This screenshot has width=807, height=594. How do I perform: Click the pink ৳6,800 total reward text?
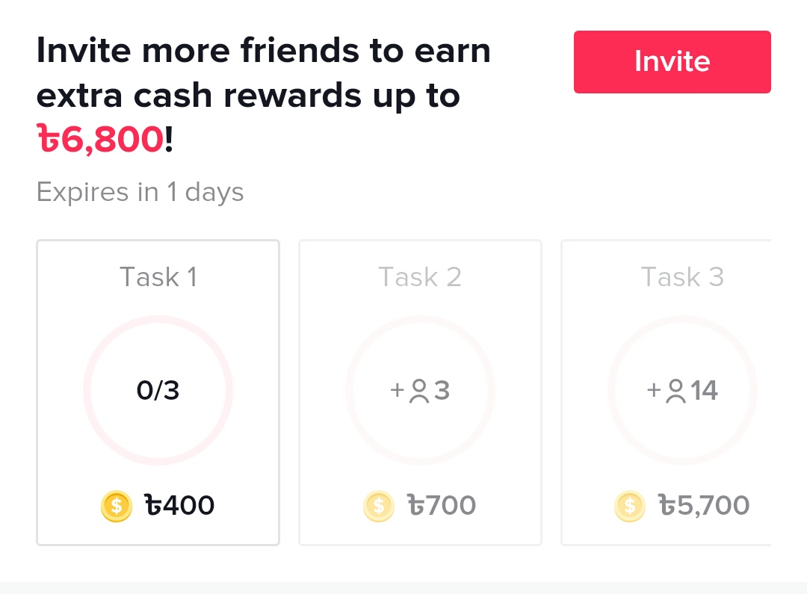[x=100, y=139]
